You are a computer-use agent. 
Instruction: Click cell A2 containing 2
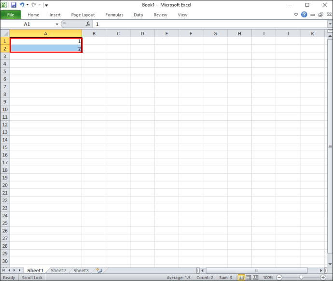pos(46,49)
